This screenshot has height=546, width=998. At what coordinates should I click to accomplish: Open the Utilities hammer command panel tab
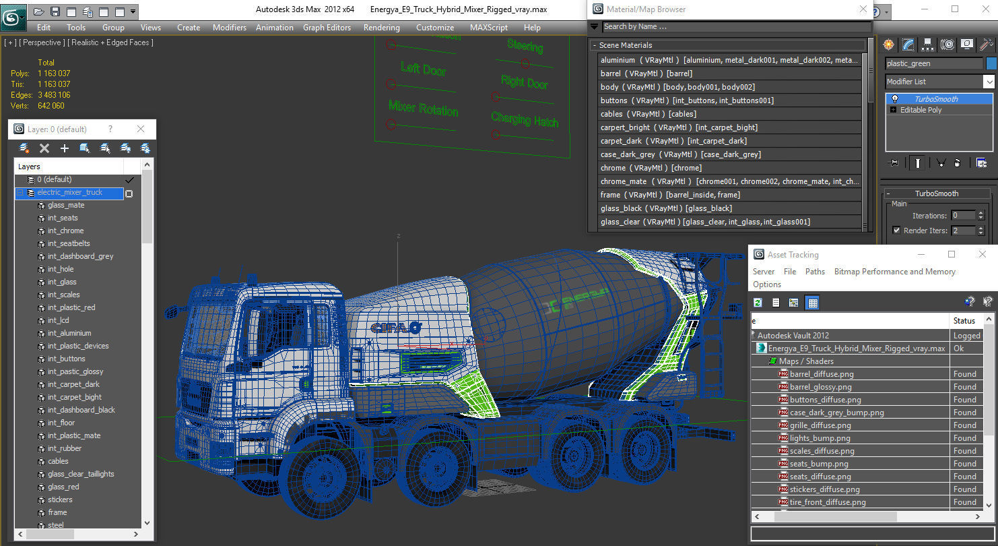tap(987, 44)
